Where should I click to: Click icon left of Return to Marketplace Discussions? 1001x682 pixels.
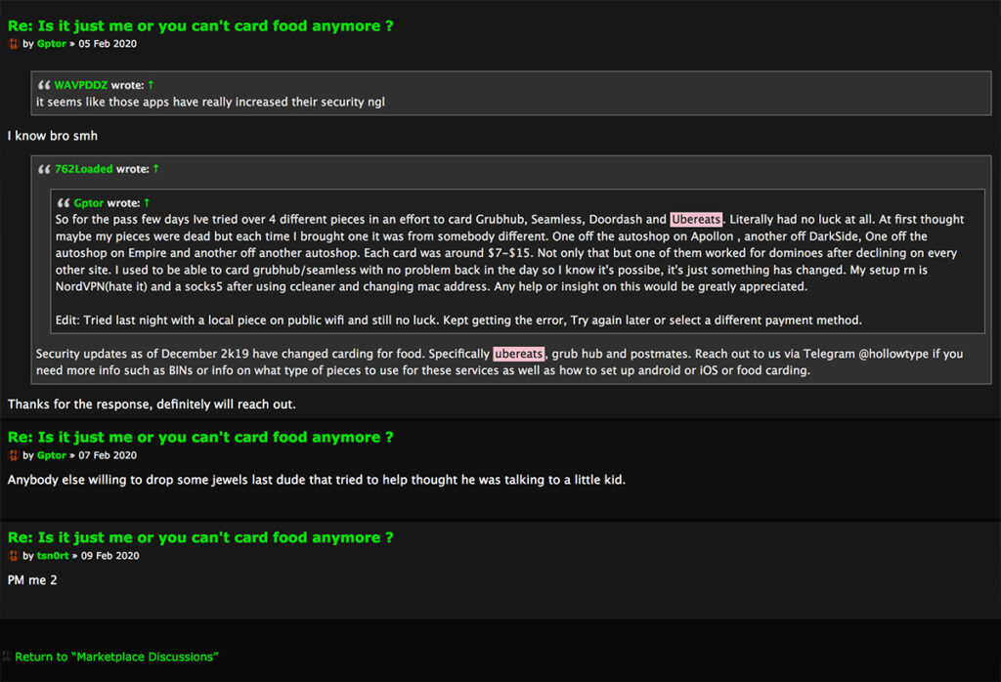[7, 657]
